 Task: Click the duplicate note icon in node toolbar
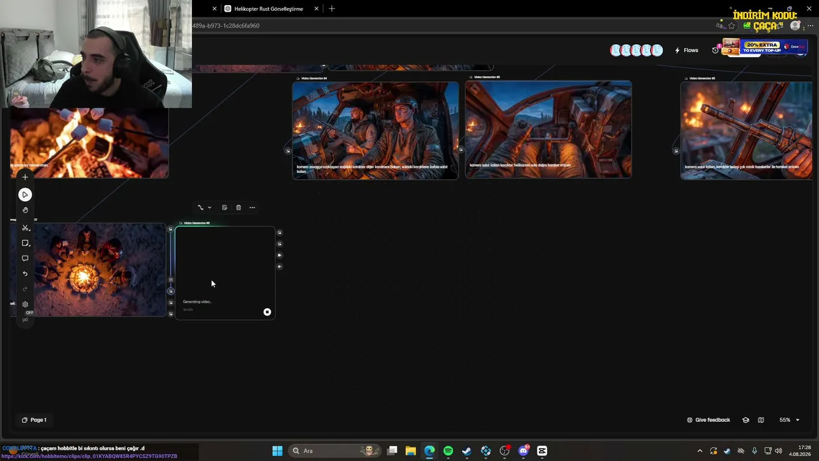[x=225, y=207]
